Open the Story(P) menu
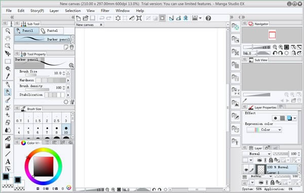Image resolution: width=304 pixels, height=193 pixels. click(x=37, y=11)
